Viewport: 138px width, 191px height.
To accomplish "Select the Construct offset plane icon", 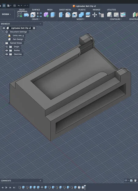I will click(x=135, y=15).
